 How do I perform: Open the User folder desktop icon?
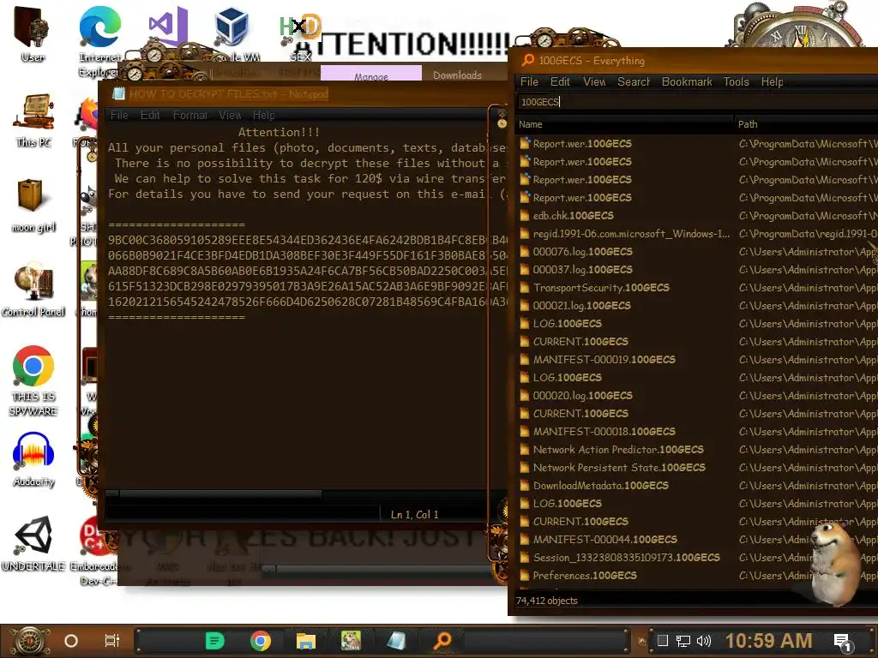[x=32, y=33]
